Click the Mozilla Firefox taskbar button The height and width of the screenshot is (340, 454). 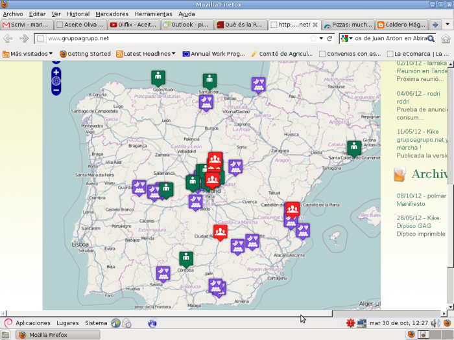click(x=58, y=335)
